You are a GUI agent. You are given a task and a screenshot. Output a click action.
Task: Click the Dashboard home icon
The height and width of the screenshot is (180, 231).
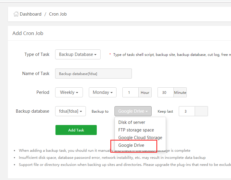coord(16,14)
